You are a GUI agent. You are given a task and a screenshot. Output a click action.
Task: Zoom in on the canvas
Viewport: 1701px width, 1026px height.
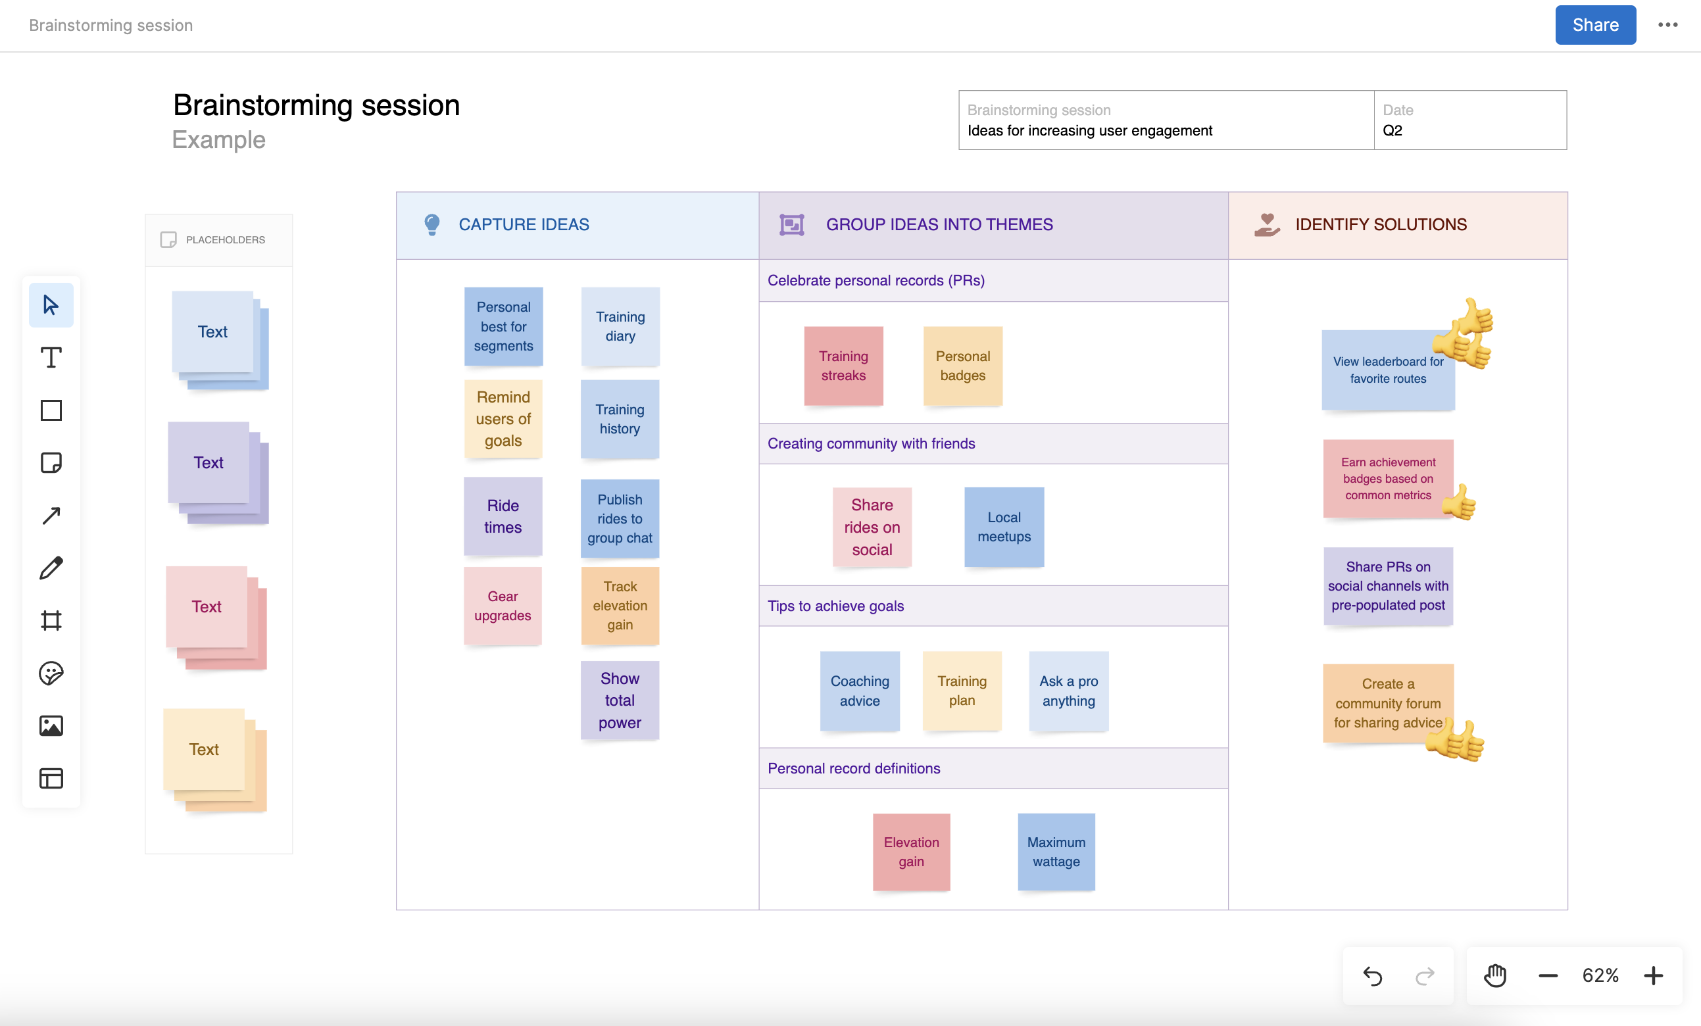pos(1654,975)
